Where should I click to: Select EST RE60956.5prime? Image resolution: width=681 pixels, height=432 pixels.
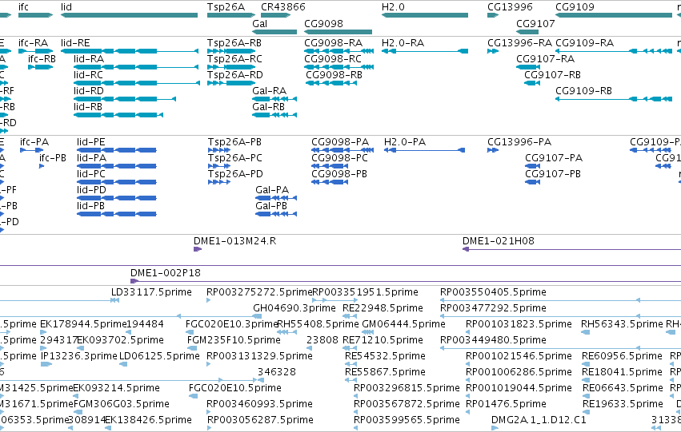coord(586,364)
